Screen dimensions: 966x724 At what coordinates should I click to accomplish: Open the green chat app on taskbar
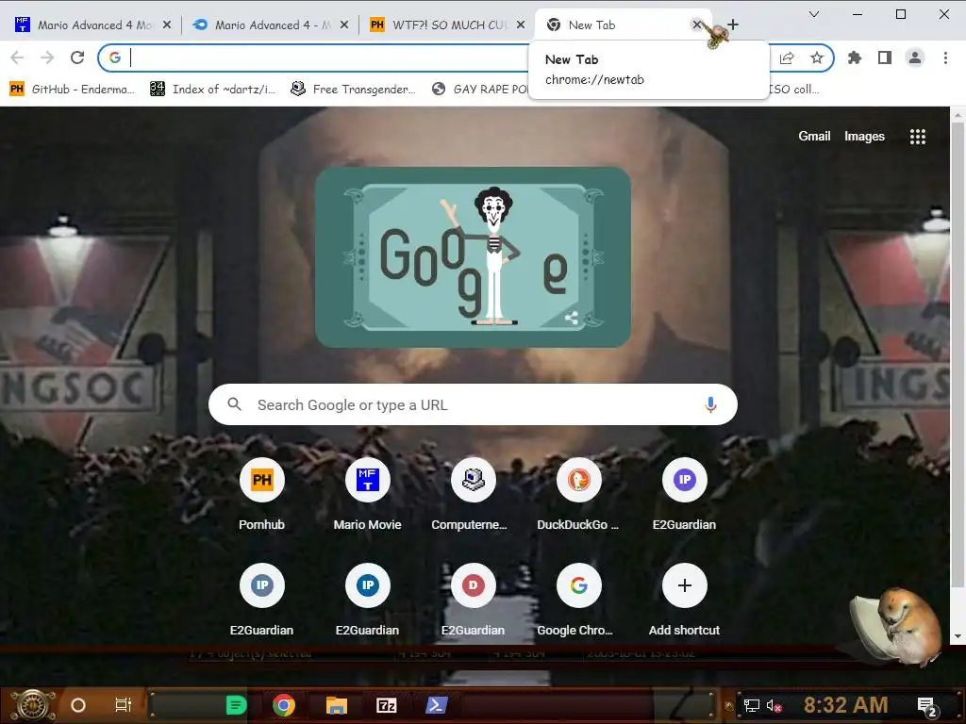(x=236, y=705)
